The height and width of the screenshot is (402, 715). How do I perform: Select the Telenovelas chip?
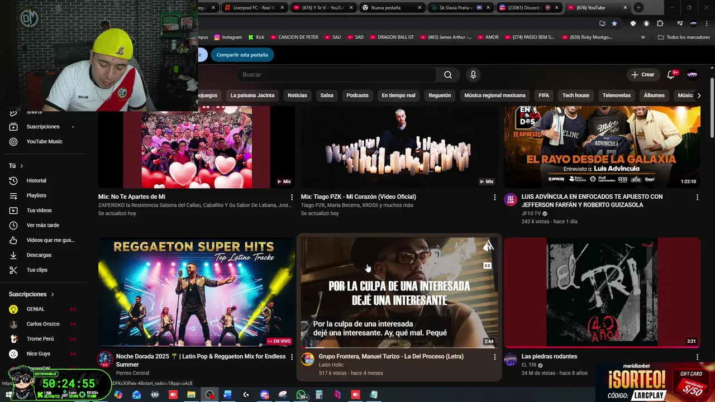pos(617,95)
